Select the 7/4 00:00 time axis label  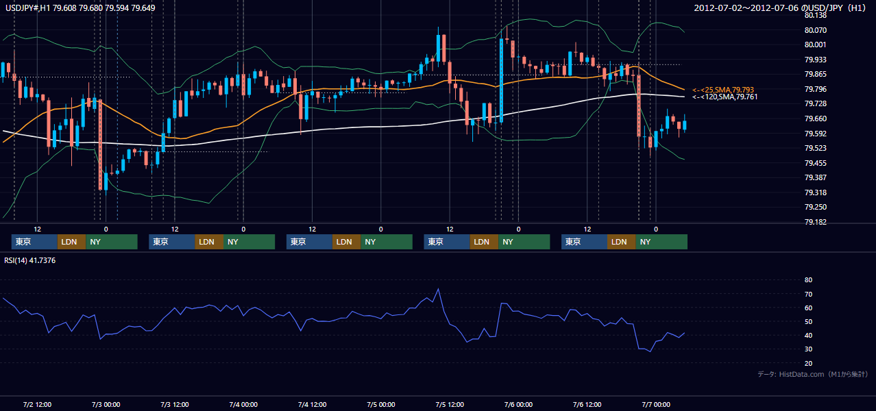(x=243, y=404)
